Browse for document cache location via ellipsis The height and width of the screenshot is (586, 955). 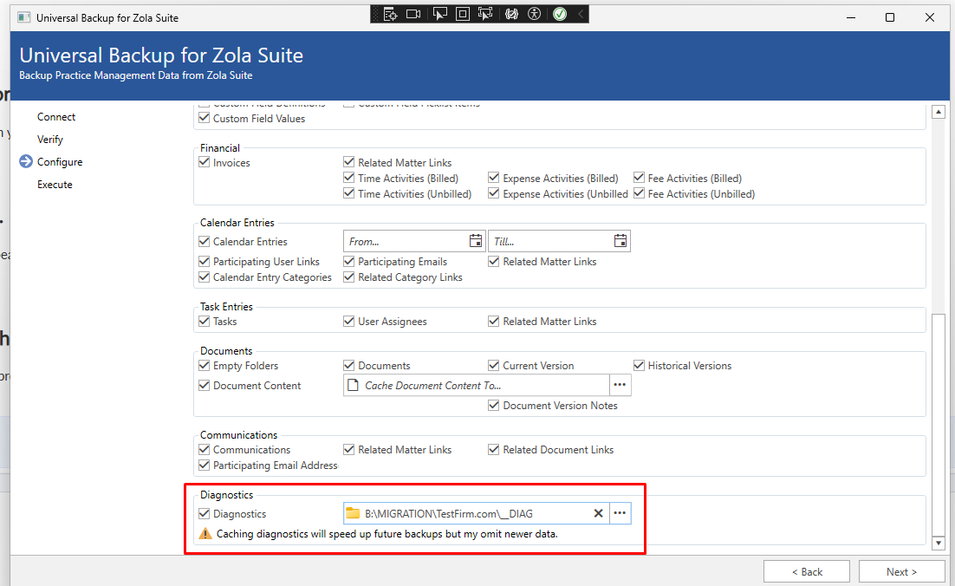pos(620,385)
